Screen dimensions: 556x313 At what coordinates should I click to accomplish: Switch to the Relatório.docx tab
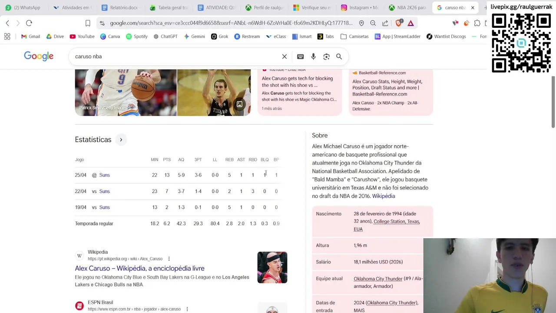119,7
